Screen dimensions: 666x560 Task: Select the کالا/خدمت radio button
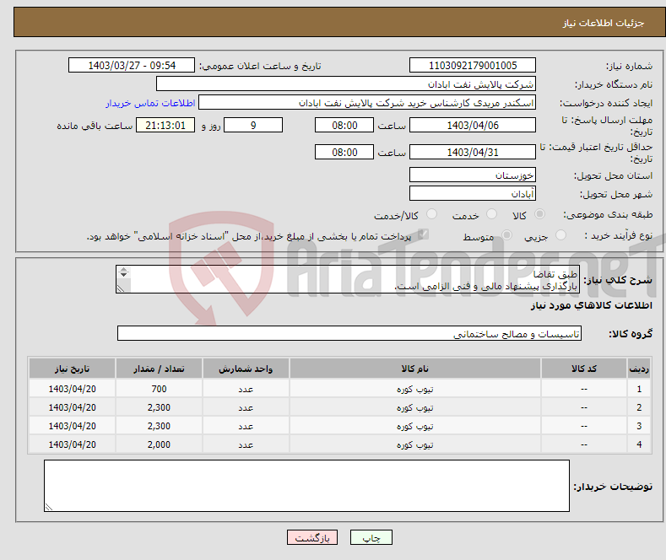coord(431,214)
